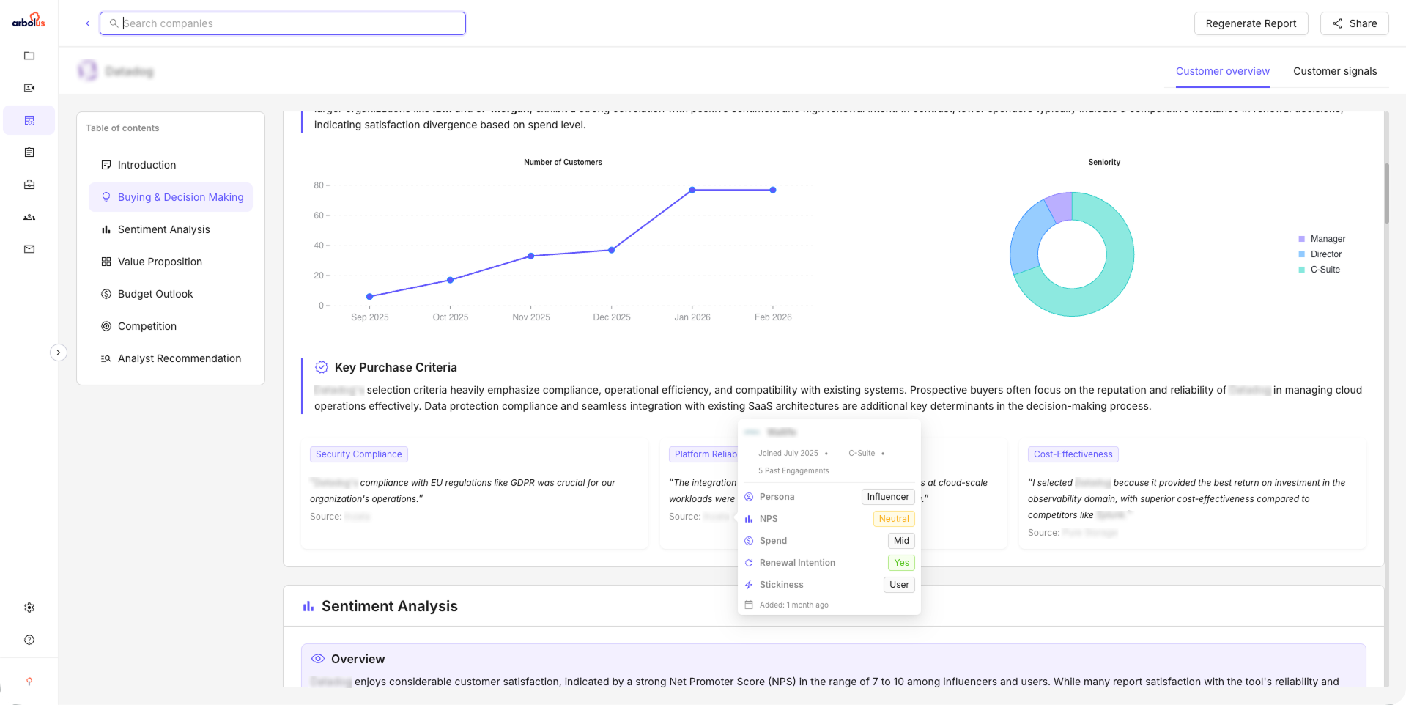
Task: Click the Jan 2026 data point on chart
Action: [x=692, y=190]
